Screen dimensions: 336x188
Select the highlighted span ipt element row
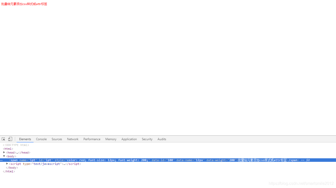[x=168, y=160]
